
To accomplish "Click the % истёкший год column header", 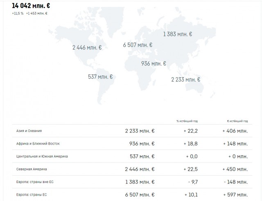I will 187,121.
